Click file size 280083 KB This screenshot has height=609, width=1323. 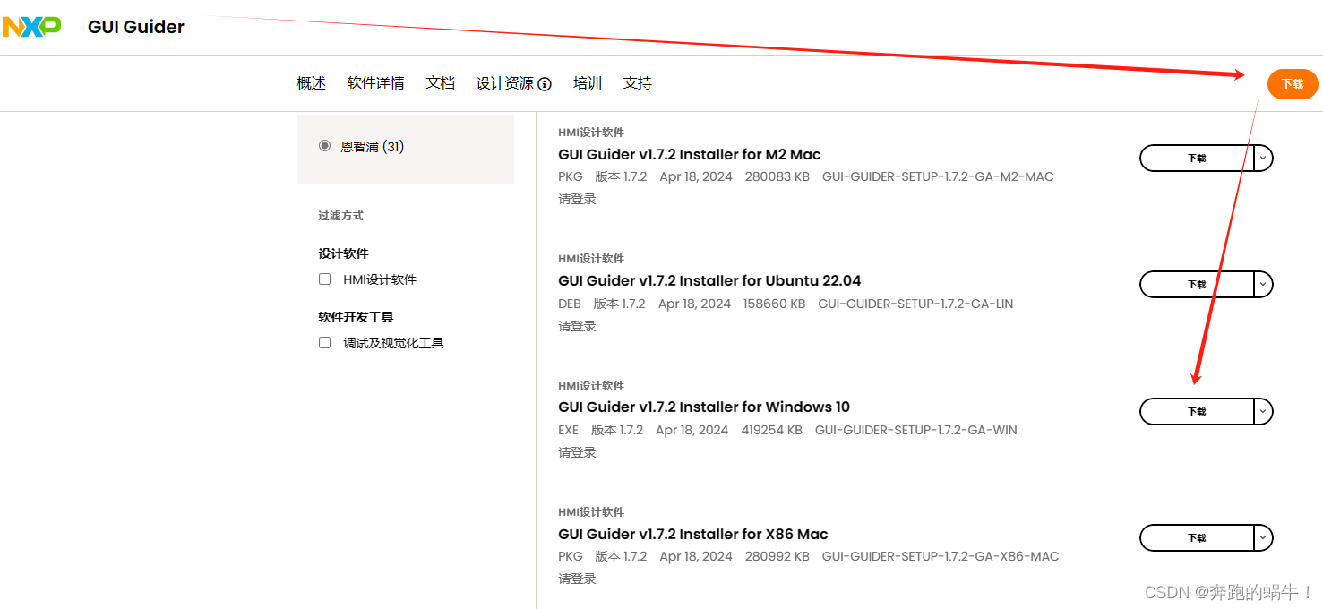777,176
